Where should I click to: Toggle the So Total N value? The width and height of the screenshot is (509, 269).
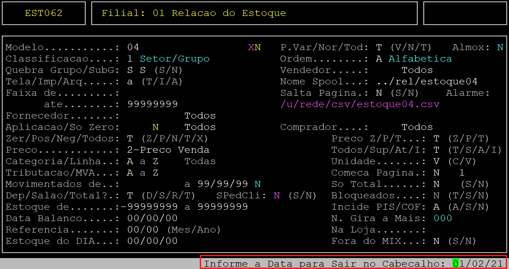pos(436,184)
